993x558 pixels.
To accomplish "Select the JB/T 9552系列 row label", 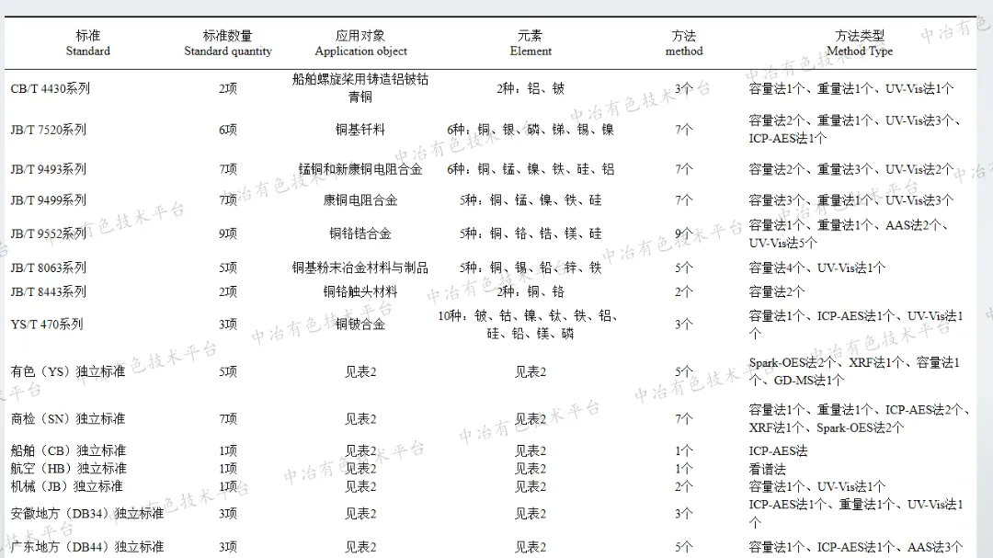I will click(48, 233).
